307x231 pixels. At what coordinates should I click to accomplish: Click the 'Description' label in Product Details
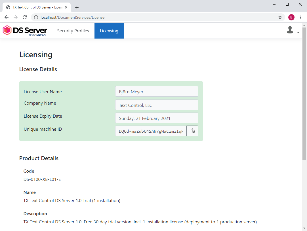point(35,214)
